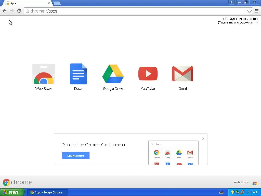Open a new tab
Viewport: 261px width, 196px height.
[57, 3]
